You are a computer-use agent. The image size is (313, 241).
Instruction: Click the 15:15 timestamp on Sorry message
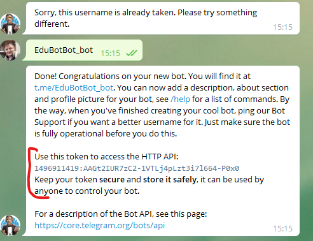click(x=282, y=27)
